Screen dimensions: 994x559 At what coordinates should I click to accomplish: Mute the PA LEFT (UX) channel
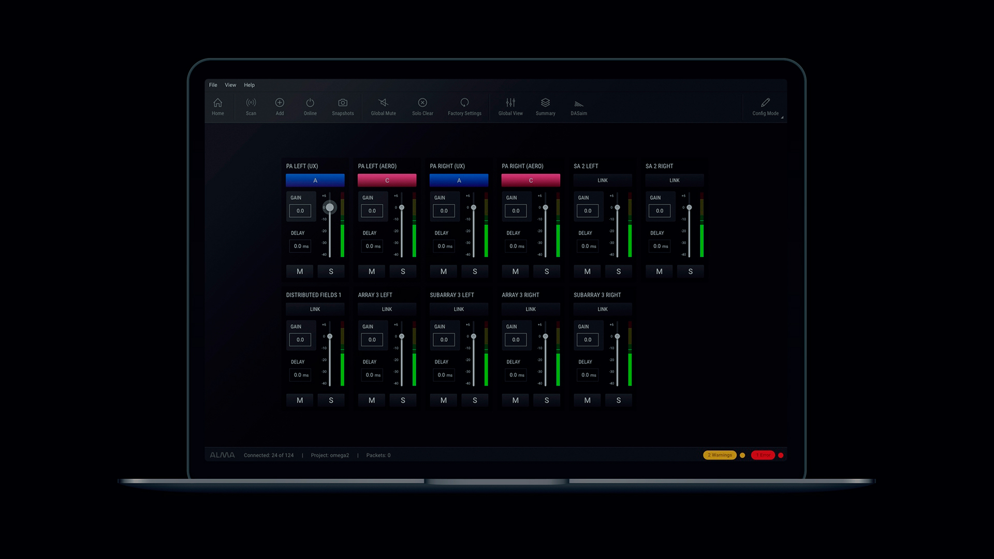click(x=300, y=271)
